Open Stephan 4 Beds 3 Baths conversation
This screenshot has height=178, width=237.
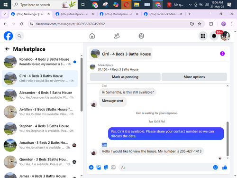pos(40,129)
